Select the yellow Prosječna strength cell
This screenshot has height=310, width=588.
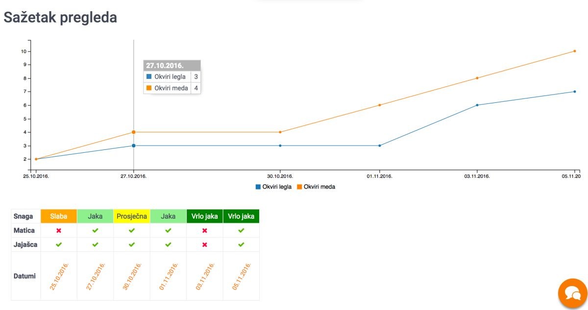132,216
